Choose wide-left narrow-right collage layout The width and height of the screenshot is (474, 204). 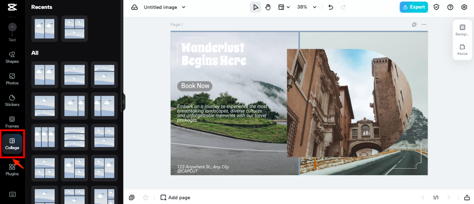[74, 106]
